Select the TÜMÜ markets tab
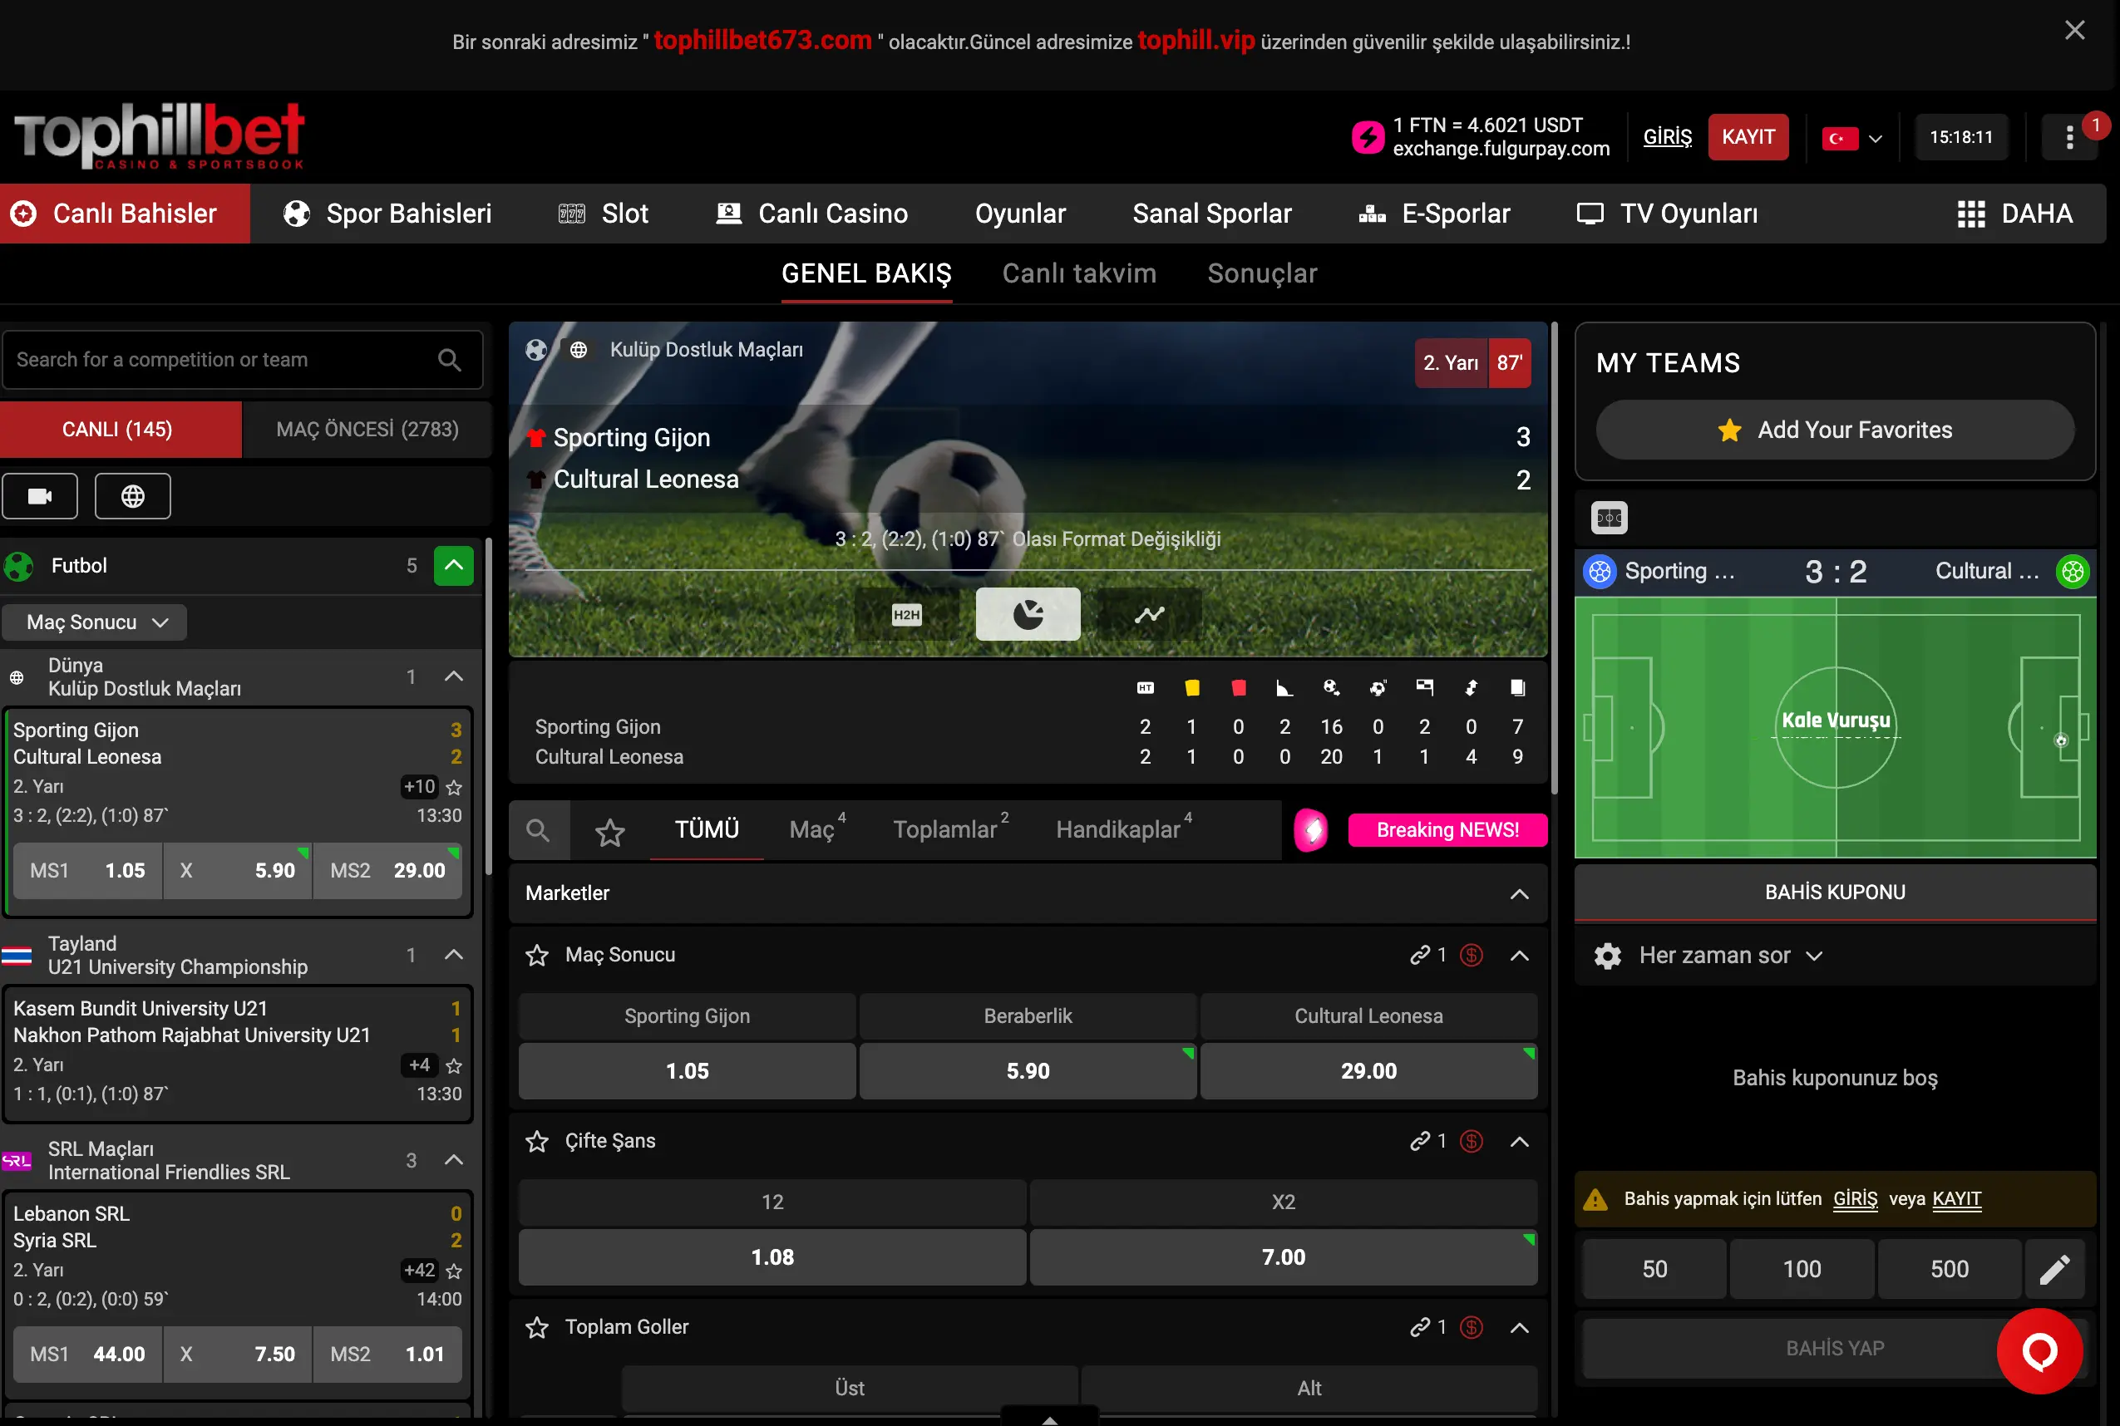This screenshot has height=1426, width=2120. (706, 830)
